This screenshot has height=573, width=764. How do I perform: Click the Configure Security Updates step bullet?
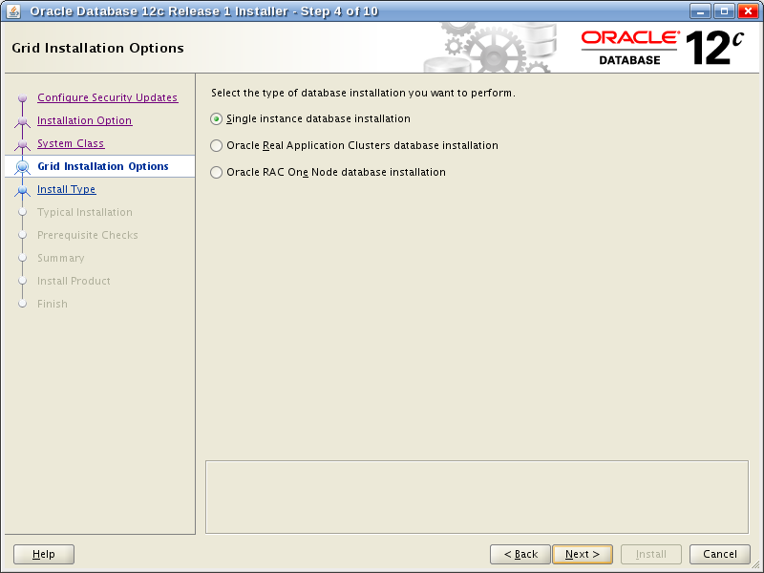coord(23,97)
